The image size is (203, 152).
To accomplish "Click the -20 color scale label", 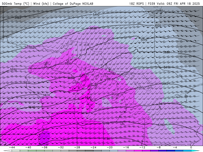I will 110,147.
